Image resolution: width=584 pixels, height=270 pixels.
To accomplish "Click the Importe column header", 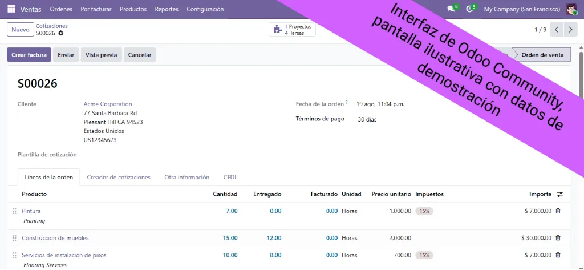I will point(541,194).
